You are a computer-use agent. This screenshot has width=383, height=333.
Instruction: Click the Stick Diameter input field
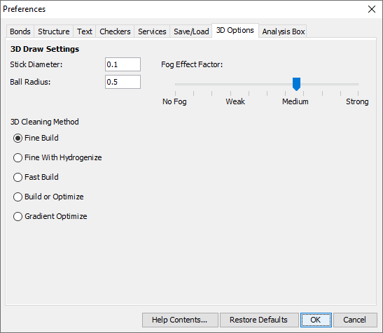pyautogui.click(x=123, y=64)
